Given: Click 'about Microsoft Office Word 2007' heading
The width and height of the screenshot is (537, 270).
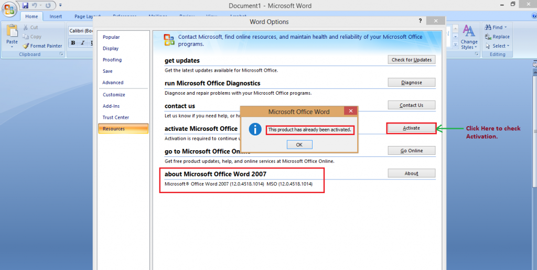Looking at the screenshot, I should pyautogui.click(x=216, y=174).
